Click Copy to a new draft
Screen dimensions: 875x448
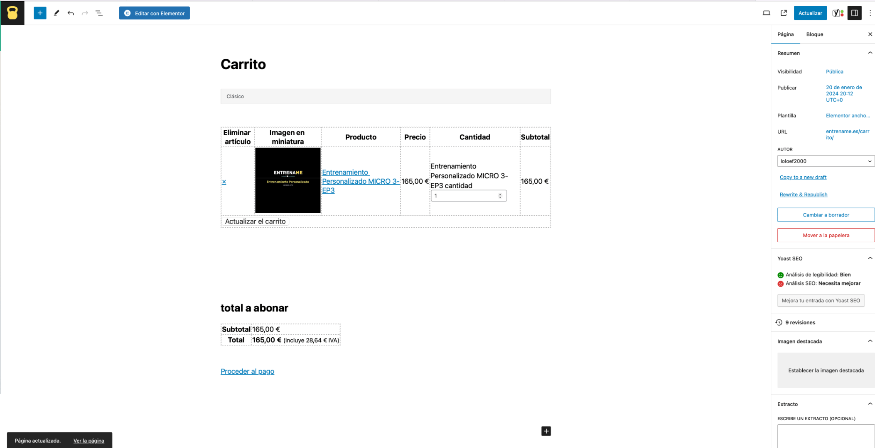coord(803,178)
